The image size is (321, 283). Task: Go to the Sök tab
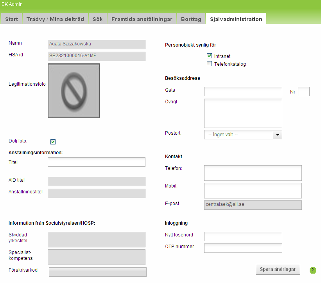coord(98,19)
